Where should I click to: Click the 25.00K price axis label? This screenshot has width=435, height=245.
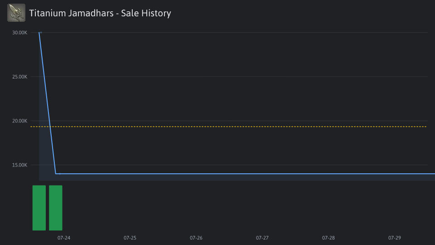tap(19, 77)
